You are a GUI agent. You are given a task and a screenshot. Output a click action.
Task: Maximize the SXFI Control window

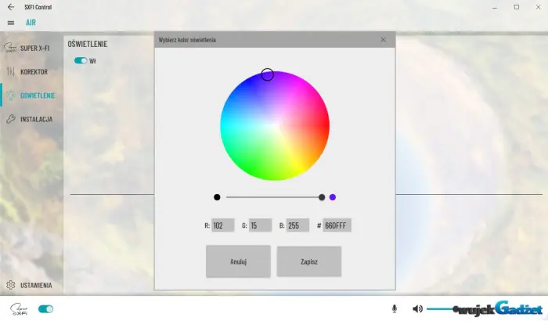click(x=517, y=7)
